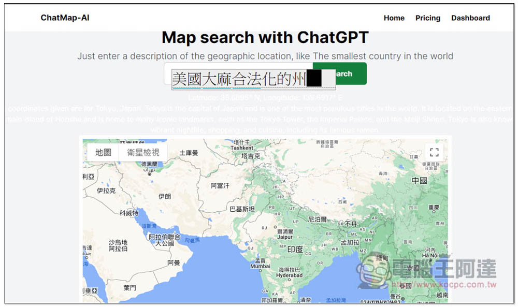Go to the Home page
The width and height of the screenshot is (518, 307).
[394, 18]
